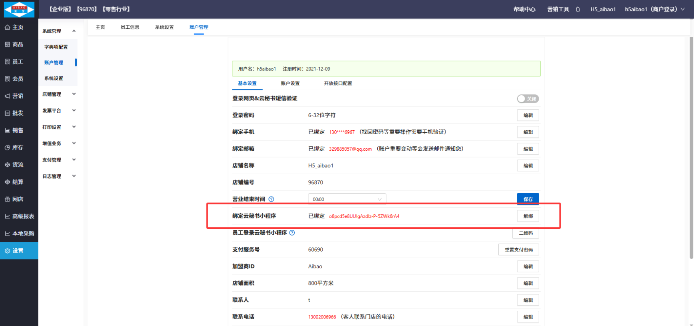Switch to the 员工信息 top tab

(x=130, y=27)
